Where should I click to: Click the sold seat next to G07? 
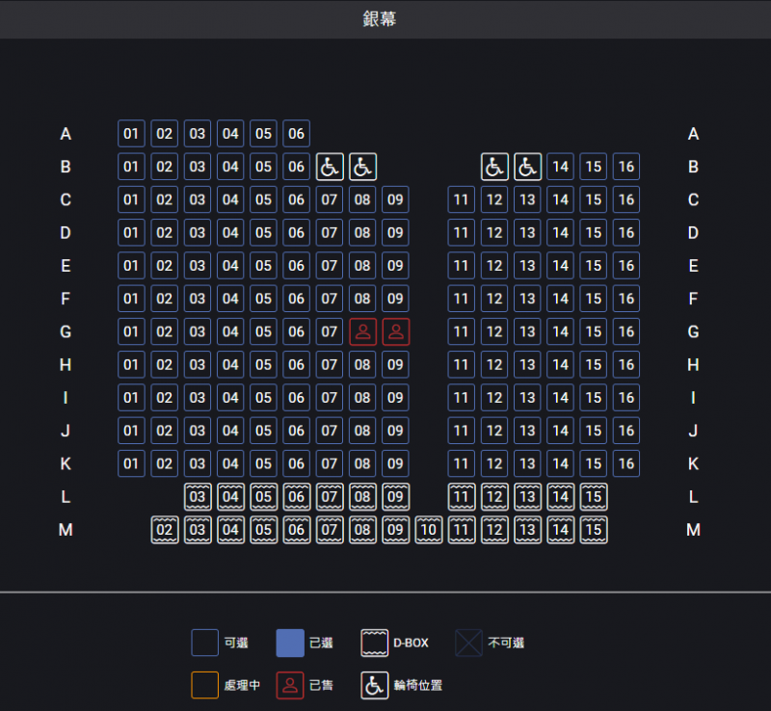click(x=362, y=331)
